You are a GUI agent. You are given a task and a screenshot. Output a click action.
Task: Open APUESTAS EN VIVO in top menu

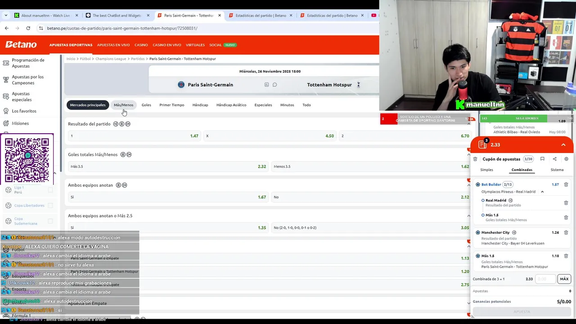pos(113,45)
